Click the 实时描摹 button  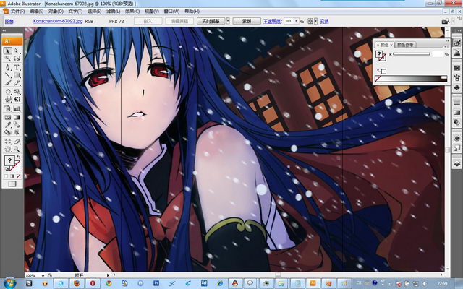(x=211, y=21)
